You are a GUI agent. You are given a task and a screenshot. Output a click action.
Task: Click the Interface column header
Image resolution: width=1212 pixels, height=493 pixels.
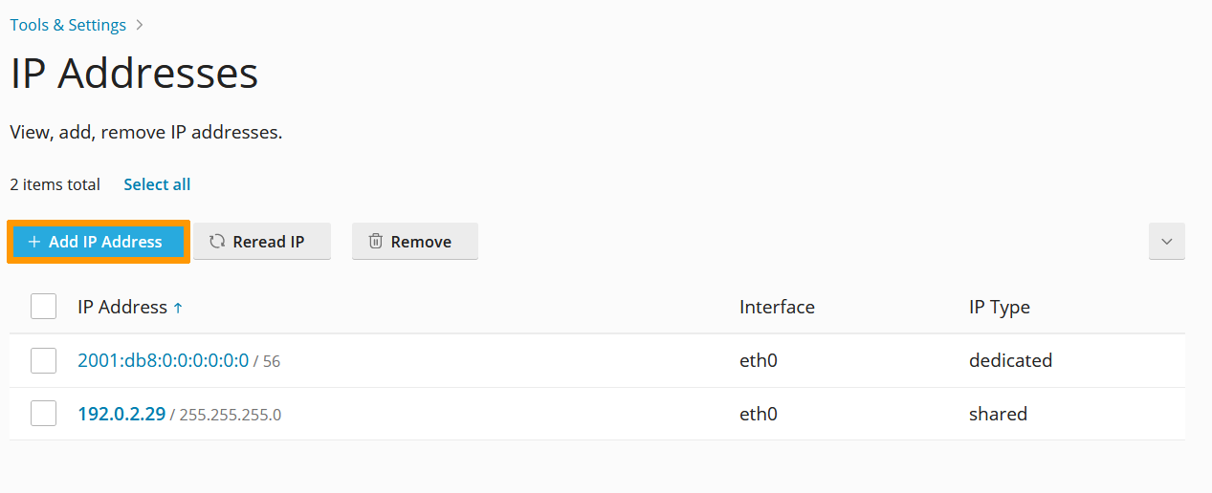pos(777,307)
